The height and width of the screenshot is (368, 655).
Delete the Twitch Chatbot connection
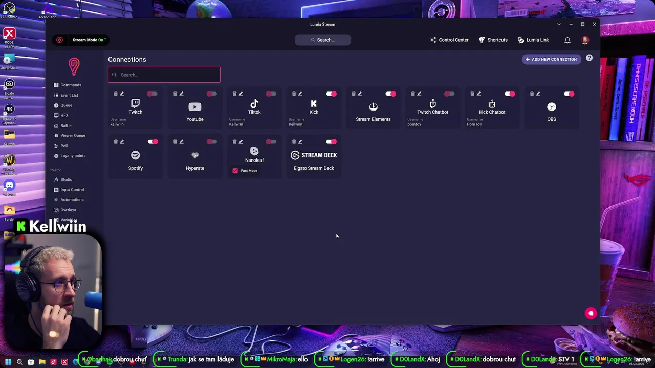pyautogui.click(x=412, y=94)
